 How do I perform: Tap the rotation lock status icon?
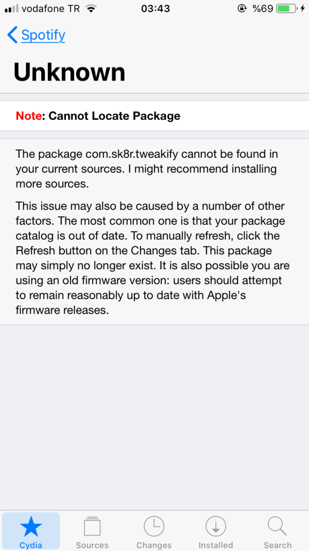coord(242,9)
